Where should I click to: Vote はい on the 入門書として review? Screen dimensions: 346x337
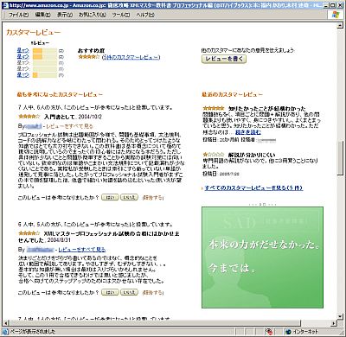tap(110, 198)
